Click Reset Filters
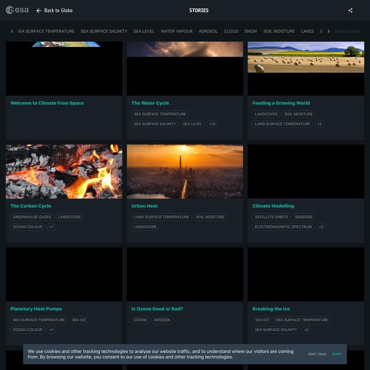Screen dimensions: 370x370 click(x=347, y=31)
